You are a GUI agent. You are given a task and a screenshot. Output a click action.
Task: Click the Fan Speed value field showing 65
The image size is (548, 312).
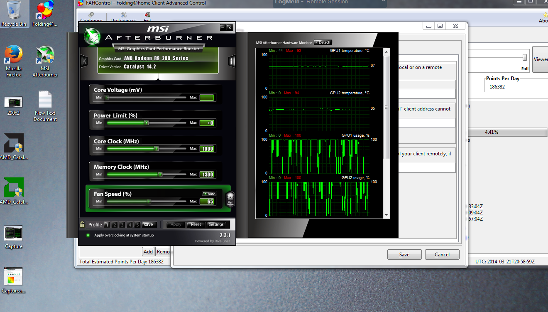[207, 201]
